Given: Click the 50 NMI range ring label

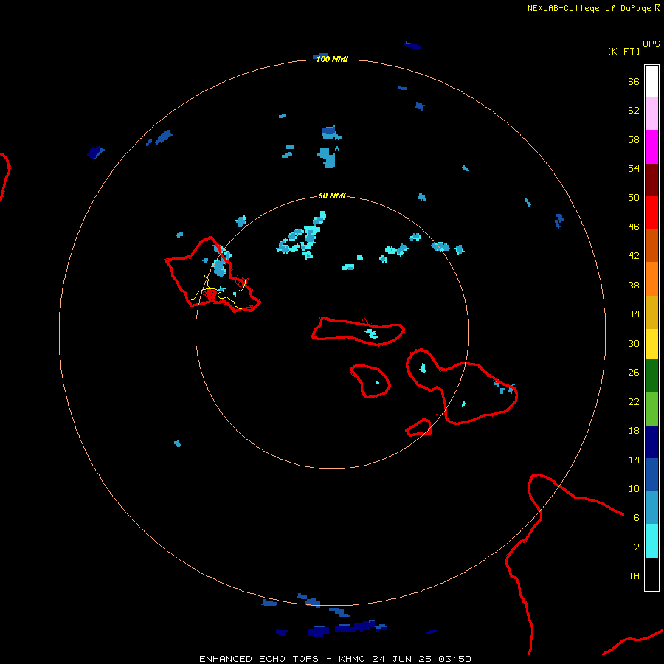Looking at the screenshot, I should click(x=332, y=196).
